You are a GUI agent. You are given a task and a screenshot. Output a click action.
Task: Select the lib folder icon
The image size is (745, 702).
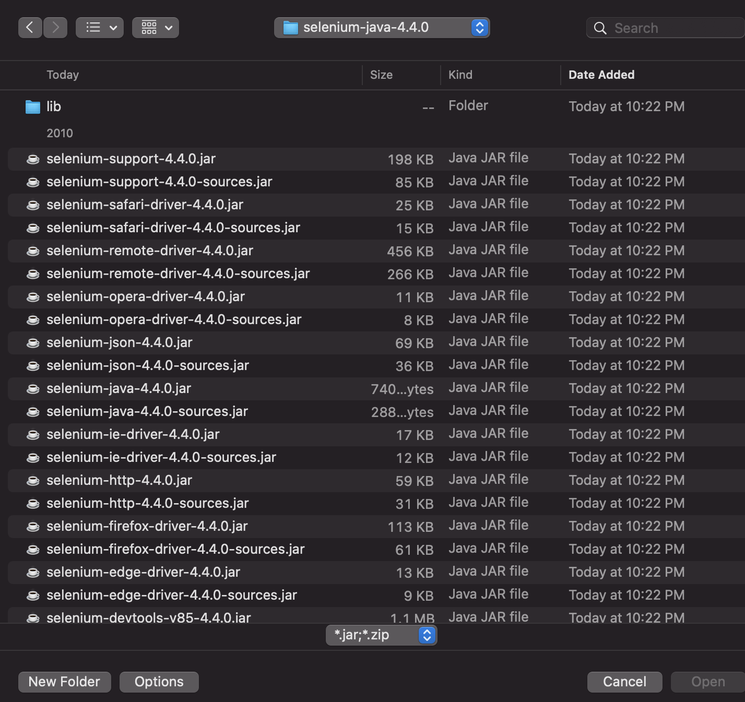click(x=33, y=107)
